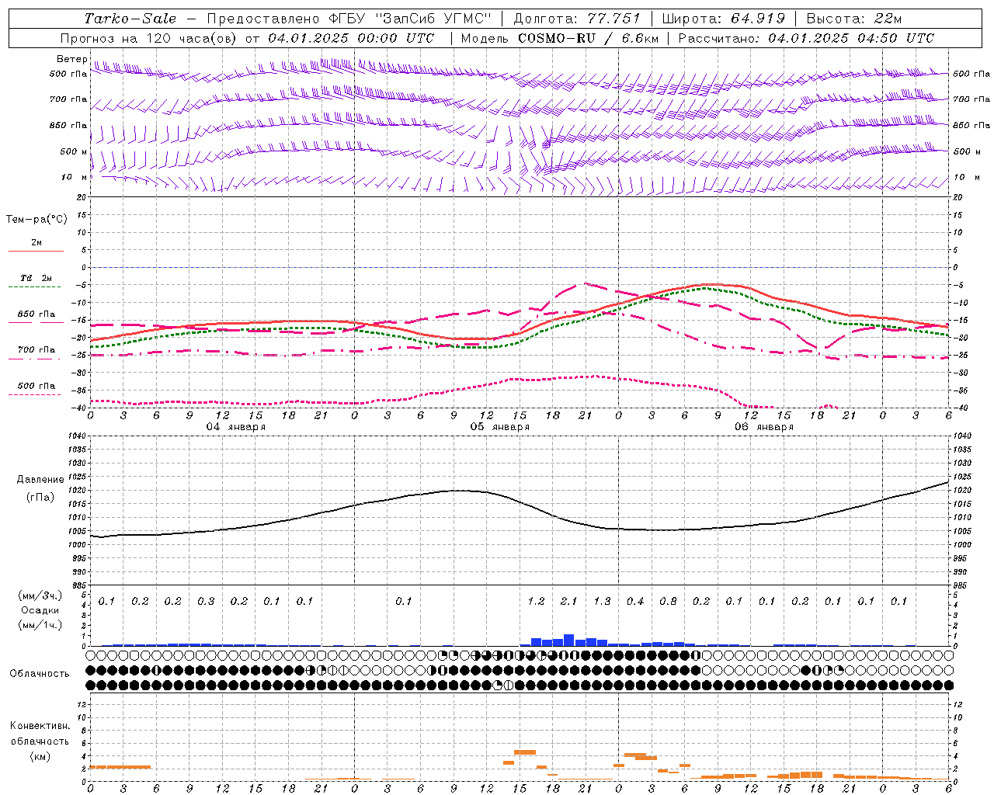This screenshot has width=994, height=795.
Task: Click the 3-hour precipitation value 1.2
Action: click(x=536, y=601)
